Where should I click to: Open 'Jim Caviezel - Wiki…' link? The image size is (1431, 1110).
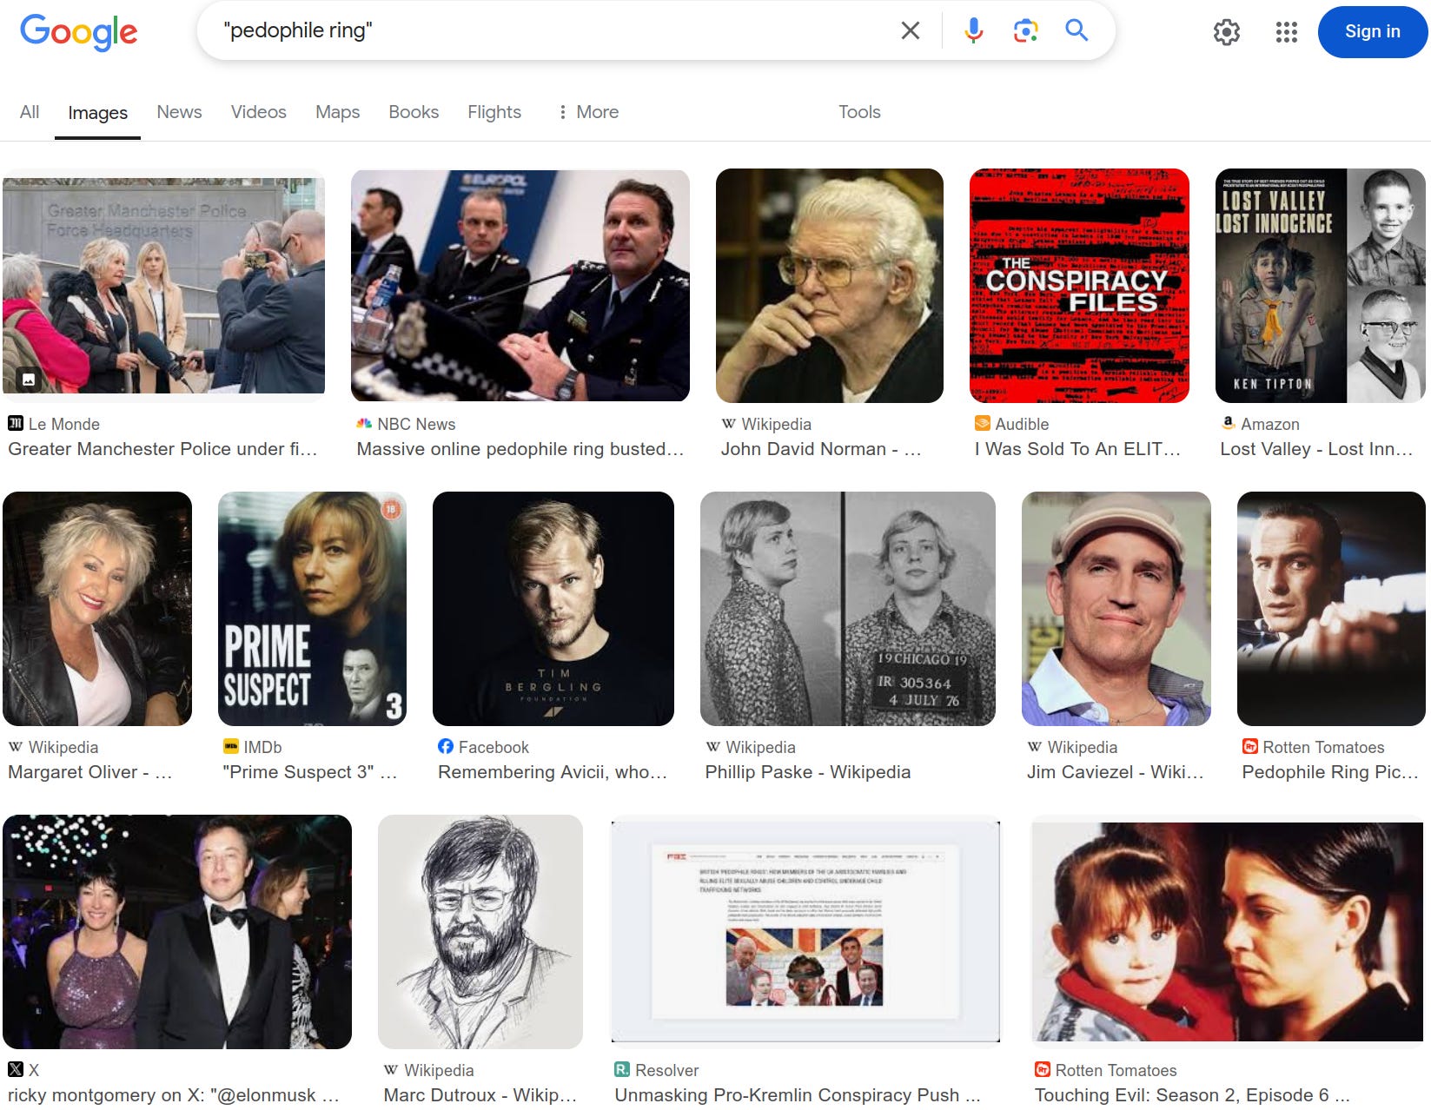click(1115, 772)
